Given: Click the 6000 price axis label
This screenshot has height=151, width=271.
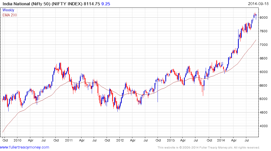Looking at the screenshot, I should coord(264,72).
